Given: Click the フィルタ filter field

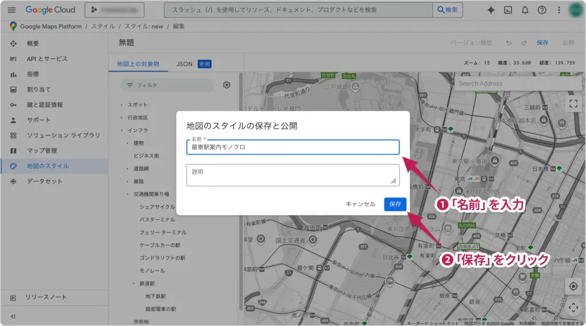Looking at the screenshot, I should [x=167, y=85].
